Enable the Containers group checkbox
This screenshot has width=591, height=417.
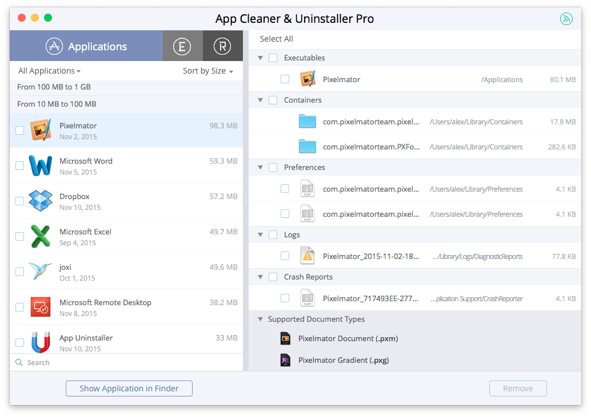click(x=272, y=100)
